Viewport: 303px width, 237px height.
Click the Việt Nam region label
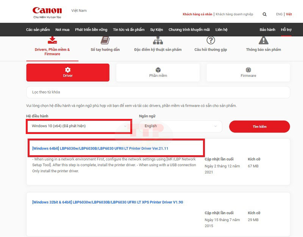pyautogui.click(x=79, y=11)
